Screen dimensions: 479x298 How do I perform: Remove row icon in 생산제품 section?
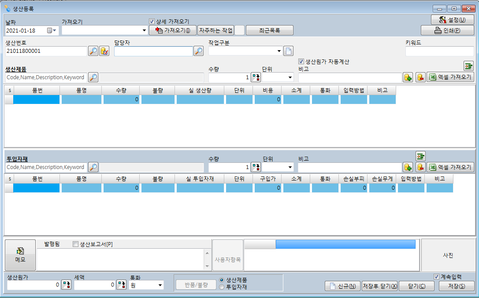click(x=420, y=77)
